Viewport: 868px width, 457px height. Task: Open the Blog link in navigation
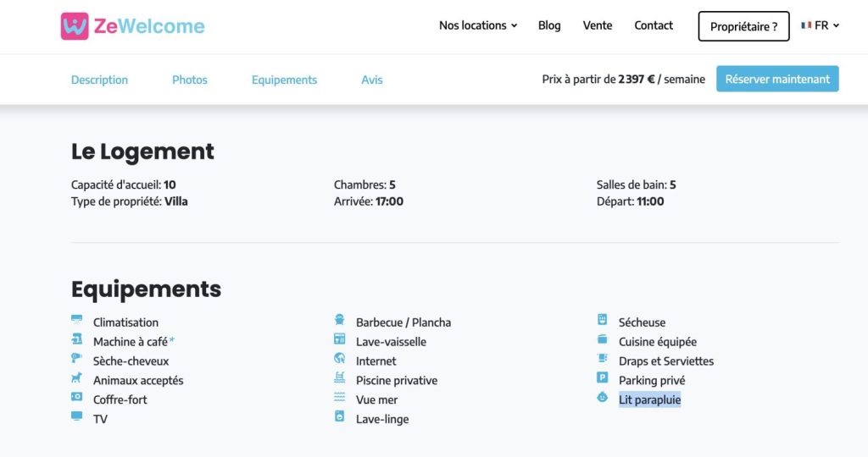(549, 25)
